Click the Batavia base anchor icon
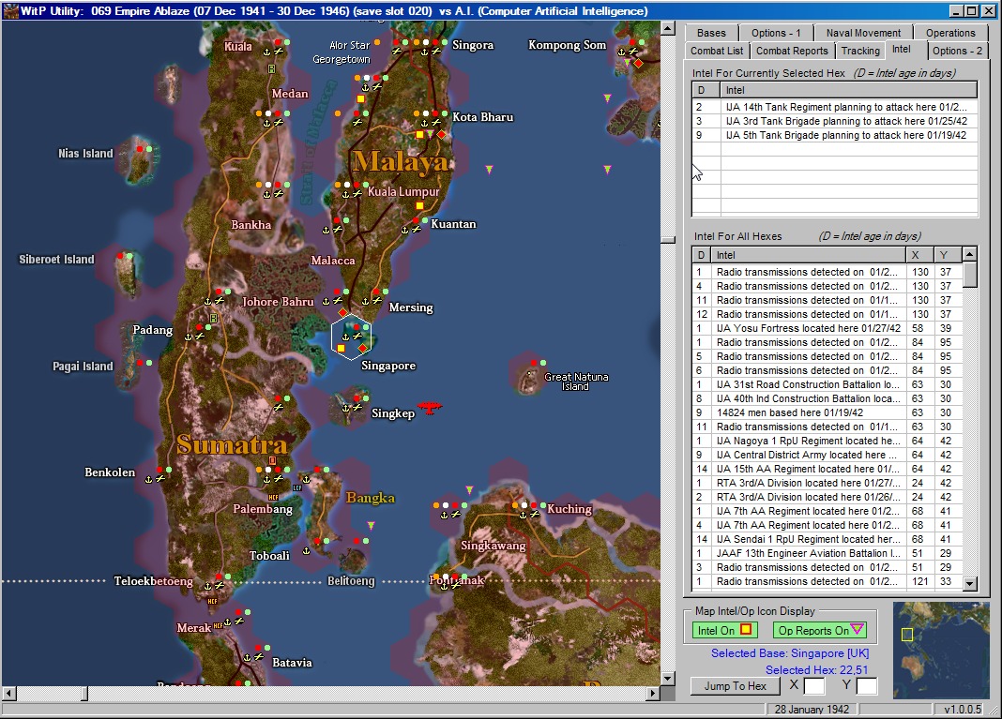Viewport: 1002px width, 719px height. pyautogui.click(x=247, y=656)
